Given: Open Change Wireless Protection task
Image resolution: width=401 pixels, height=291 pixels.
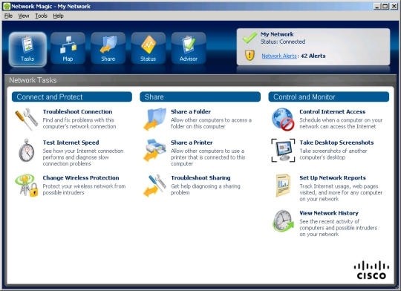Looking at the screenshot, I should (81, 178).
